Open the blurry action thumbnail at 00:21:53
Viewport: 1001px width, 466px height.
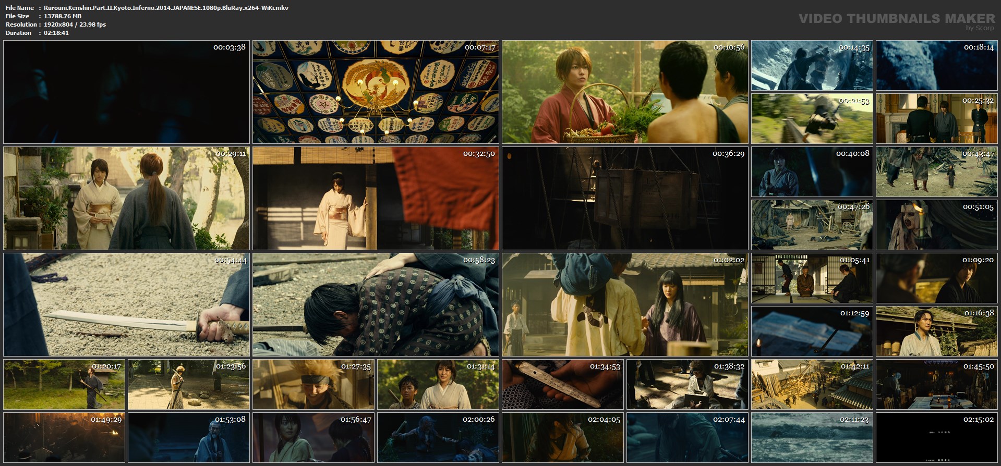[x=812, y=119]
